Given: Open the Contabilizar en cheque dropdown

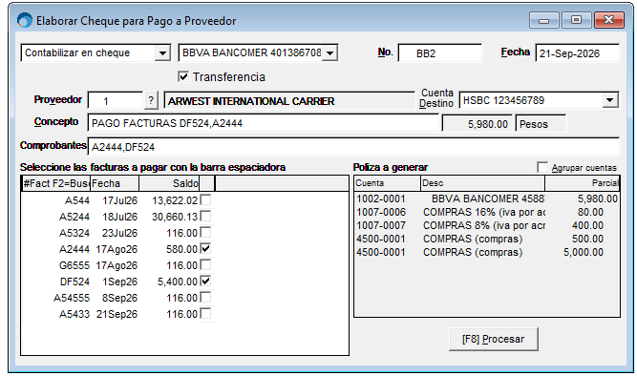Looking at the screenshot, I should (162, 53).
